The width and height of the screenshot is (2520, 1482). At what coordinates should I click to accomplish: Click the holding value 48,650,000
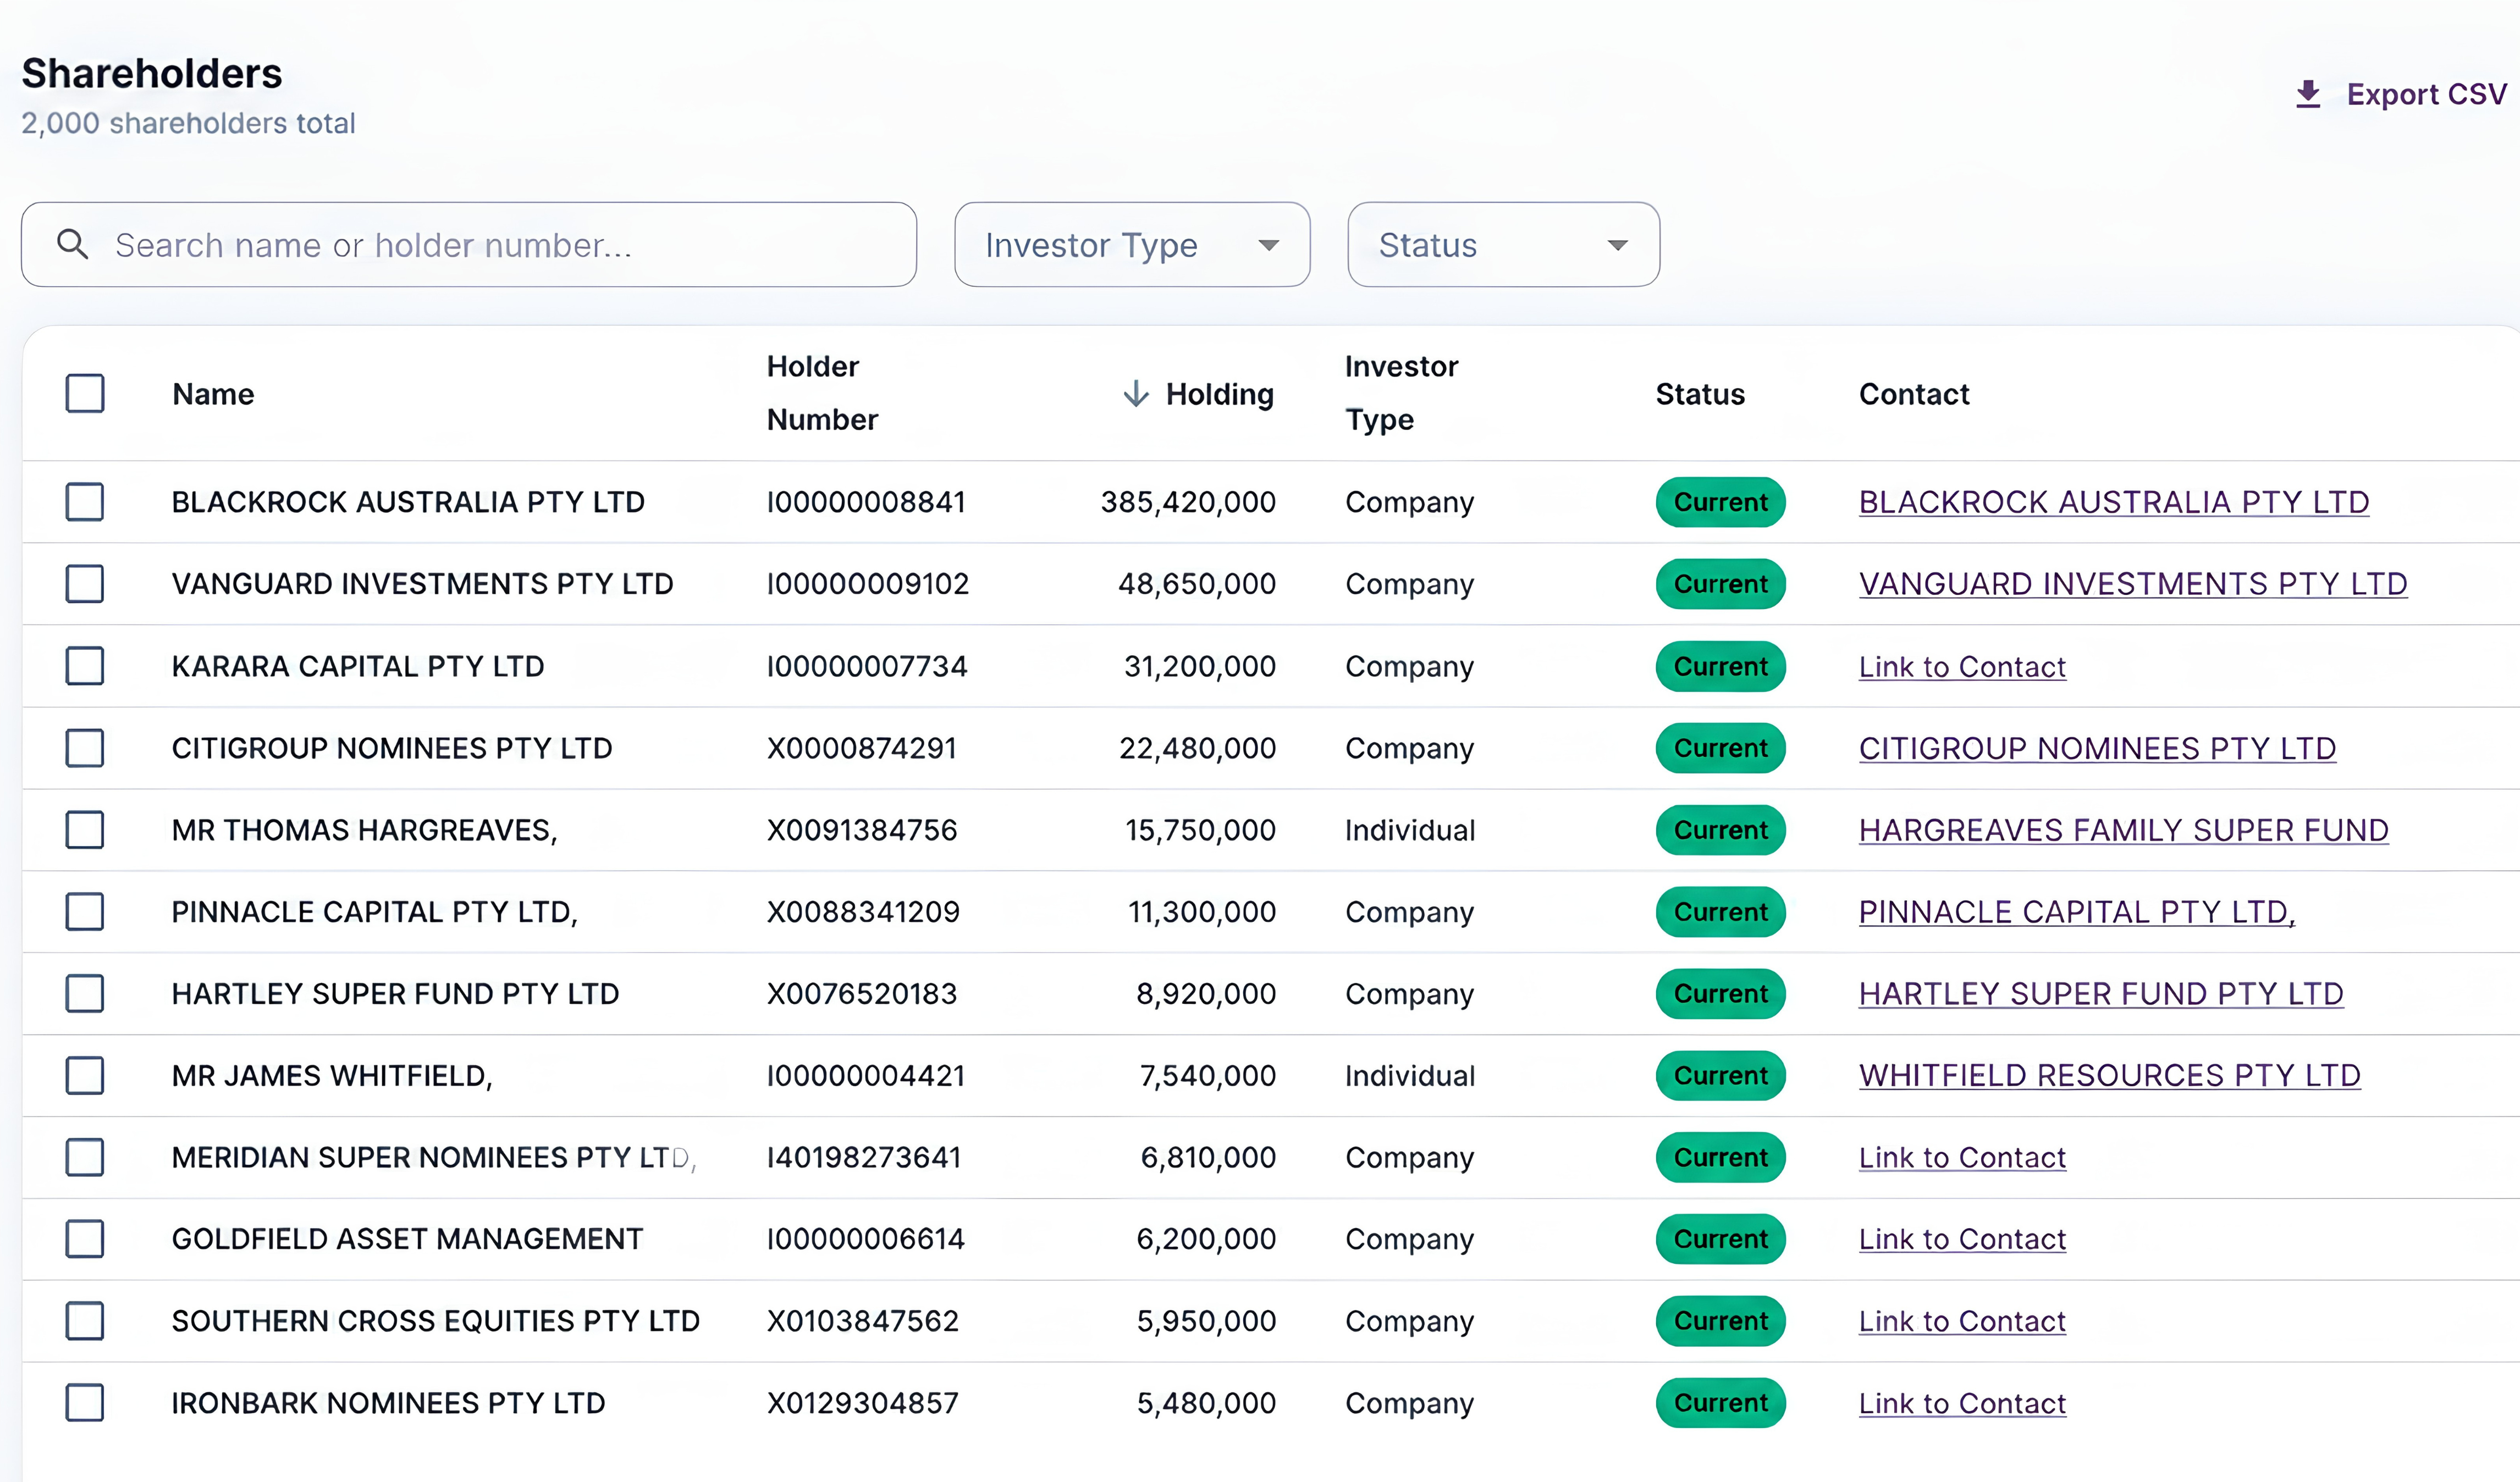pos(1197,584)
